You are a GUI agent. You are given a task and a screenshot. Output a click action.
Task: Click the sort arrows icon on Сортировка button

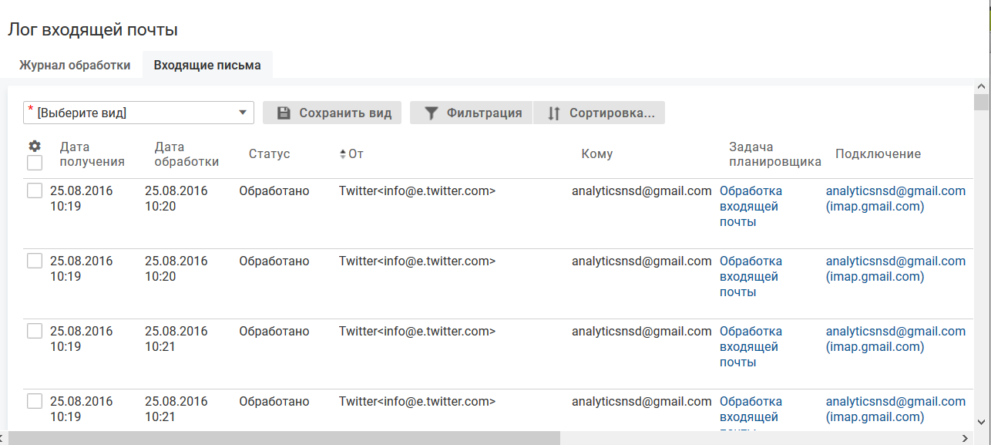click(553, 113)
